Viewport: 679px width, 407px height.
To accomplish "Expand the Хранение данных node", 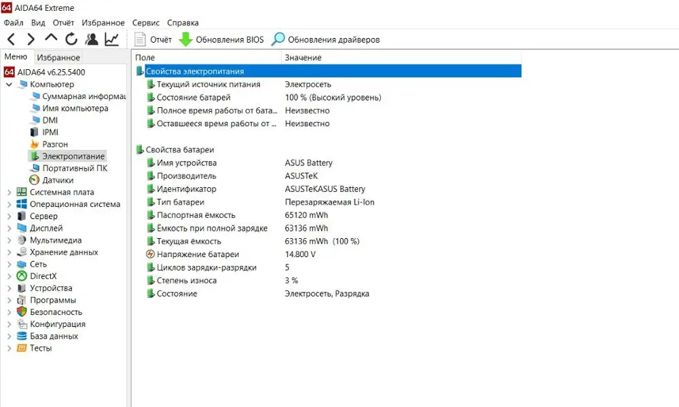I will click(9, 252).
